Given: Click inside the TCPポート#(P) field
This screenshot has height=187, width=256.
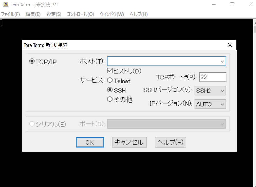Looking at the screenshot, I should coord(213,77).
